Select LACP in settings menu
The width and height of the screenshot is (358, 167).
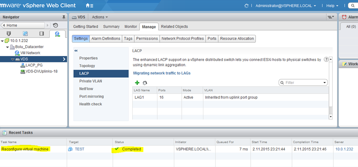(101, 73)
